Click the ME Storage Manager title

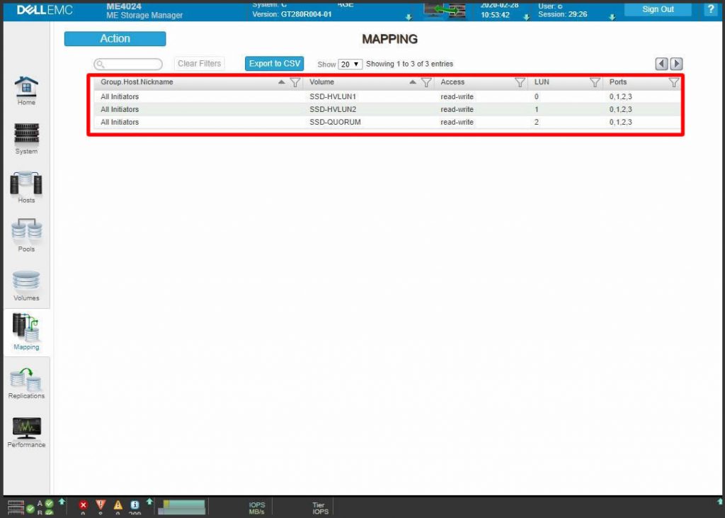pyautogui.click(x=144, y=16)
